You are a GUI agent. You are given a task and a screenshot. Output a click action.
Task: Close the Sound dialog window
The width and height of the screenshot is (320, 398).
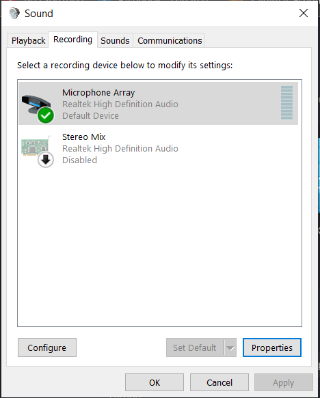coord(304,13)
